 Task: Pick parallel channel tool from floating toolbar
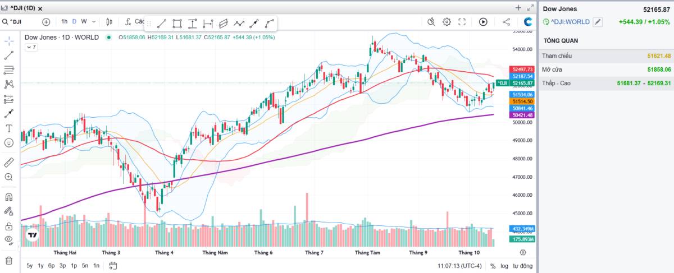[224, 24]
